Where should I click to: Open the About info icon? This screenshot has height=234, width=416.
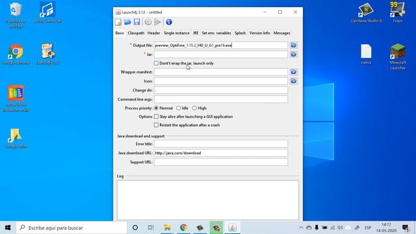[x=169, y=22]
